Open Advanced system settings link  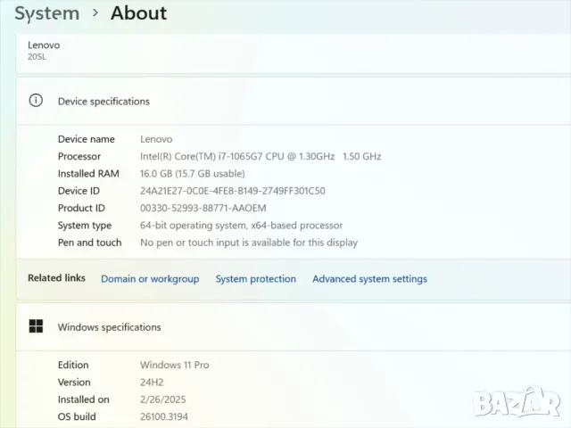(369, 279)
